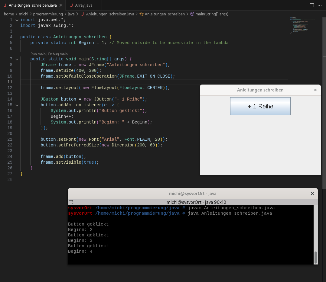Close the Anleitungen schreiben Java window
Viewport: 326px width, 282px height.
[315, 90]
